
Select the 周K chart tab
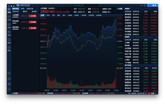tap(59, 15)
